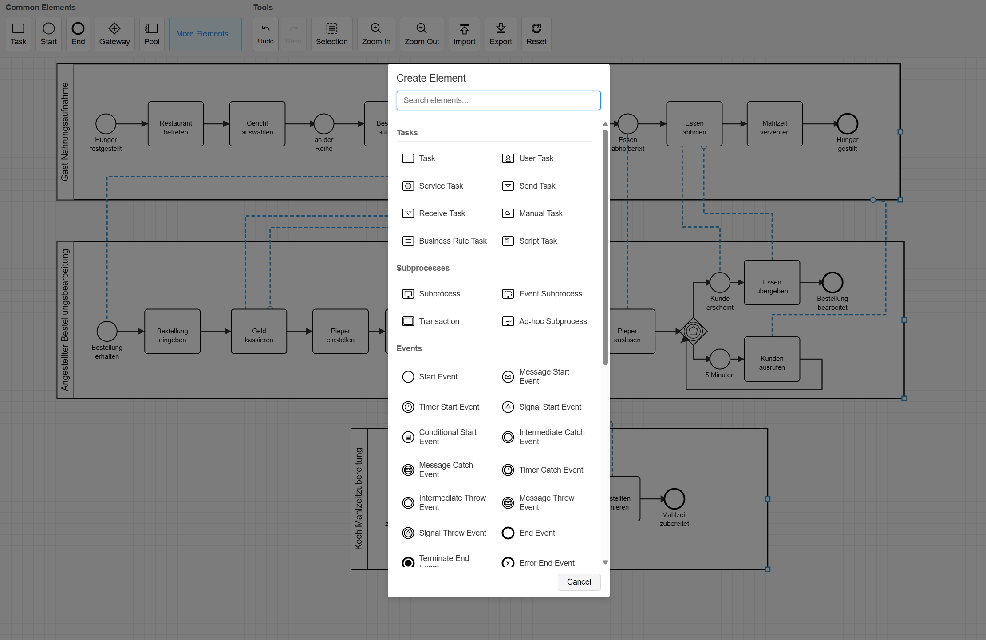Screen dimensions: 986x640
Task: Click scrollbar down arrow in element list
Action: pos(605,562)
